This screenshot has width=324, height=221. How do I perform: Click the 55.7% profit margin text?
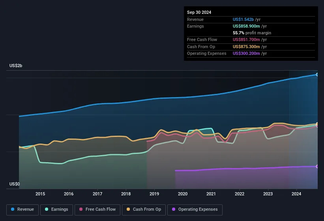252,33
